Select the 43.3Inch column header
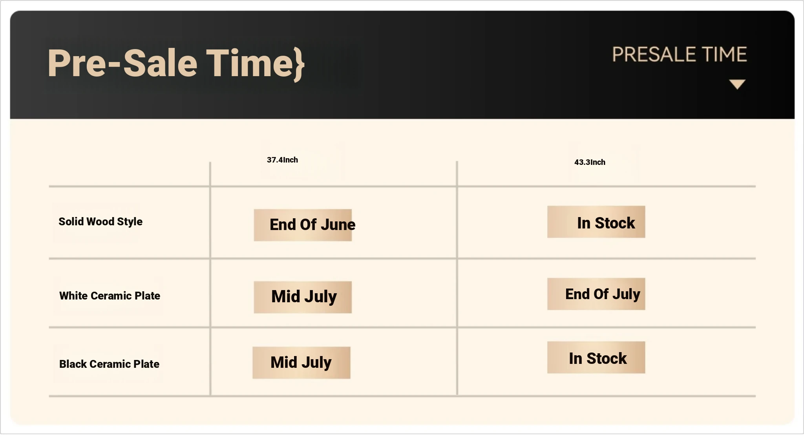Viewport: 804px width, 442px height. coord(590,162)
